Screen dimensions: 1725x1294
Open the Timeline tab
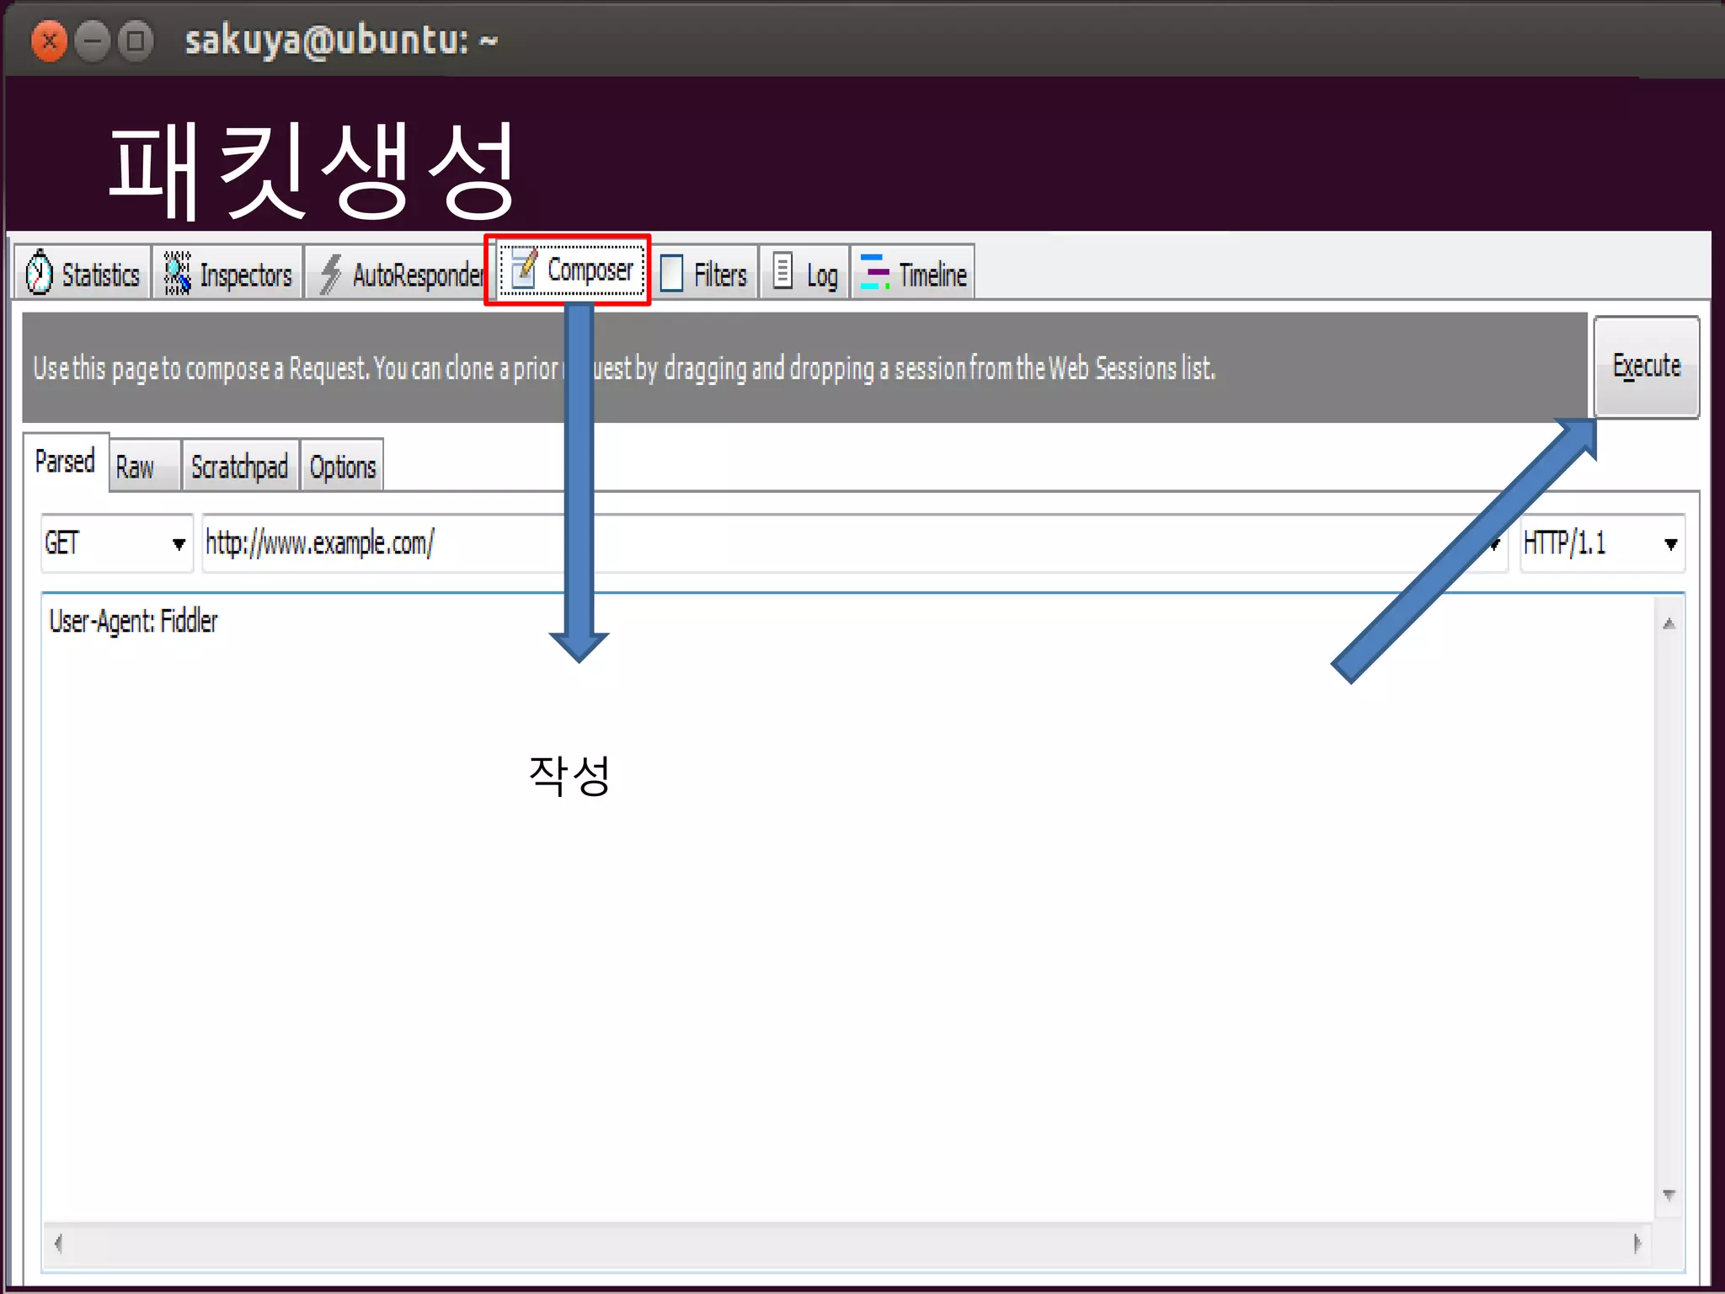(x=913, y=272)
